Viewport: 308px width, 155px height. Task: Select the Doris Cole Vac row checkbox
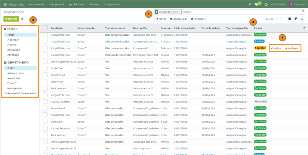[45, 68]
